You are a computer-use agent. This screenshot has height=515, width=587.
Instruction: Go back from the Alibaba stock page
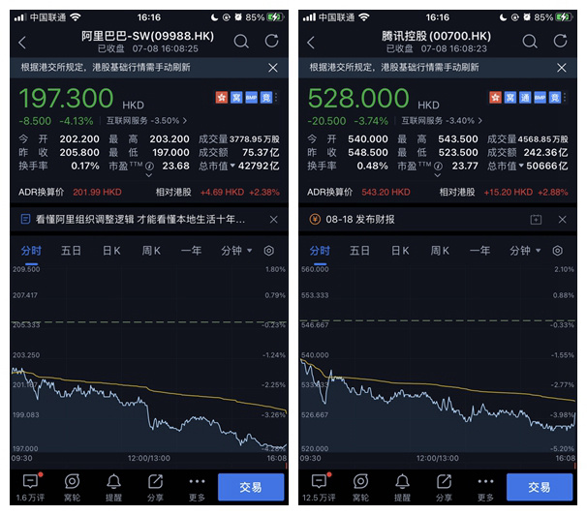[23, 43]
